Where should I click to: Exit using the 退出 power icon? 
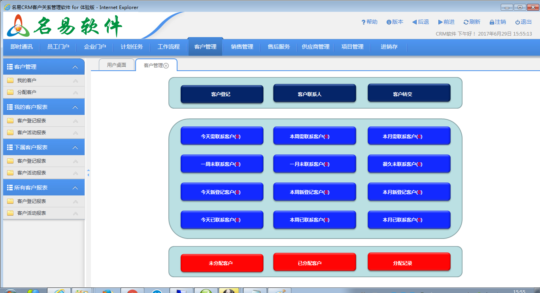click(x=517, y=22)
